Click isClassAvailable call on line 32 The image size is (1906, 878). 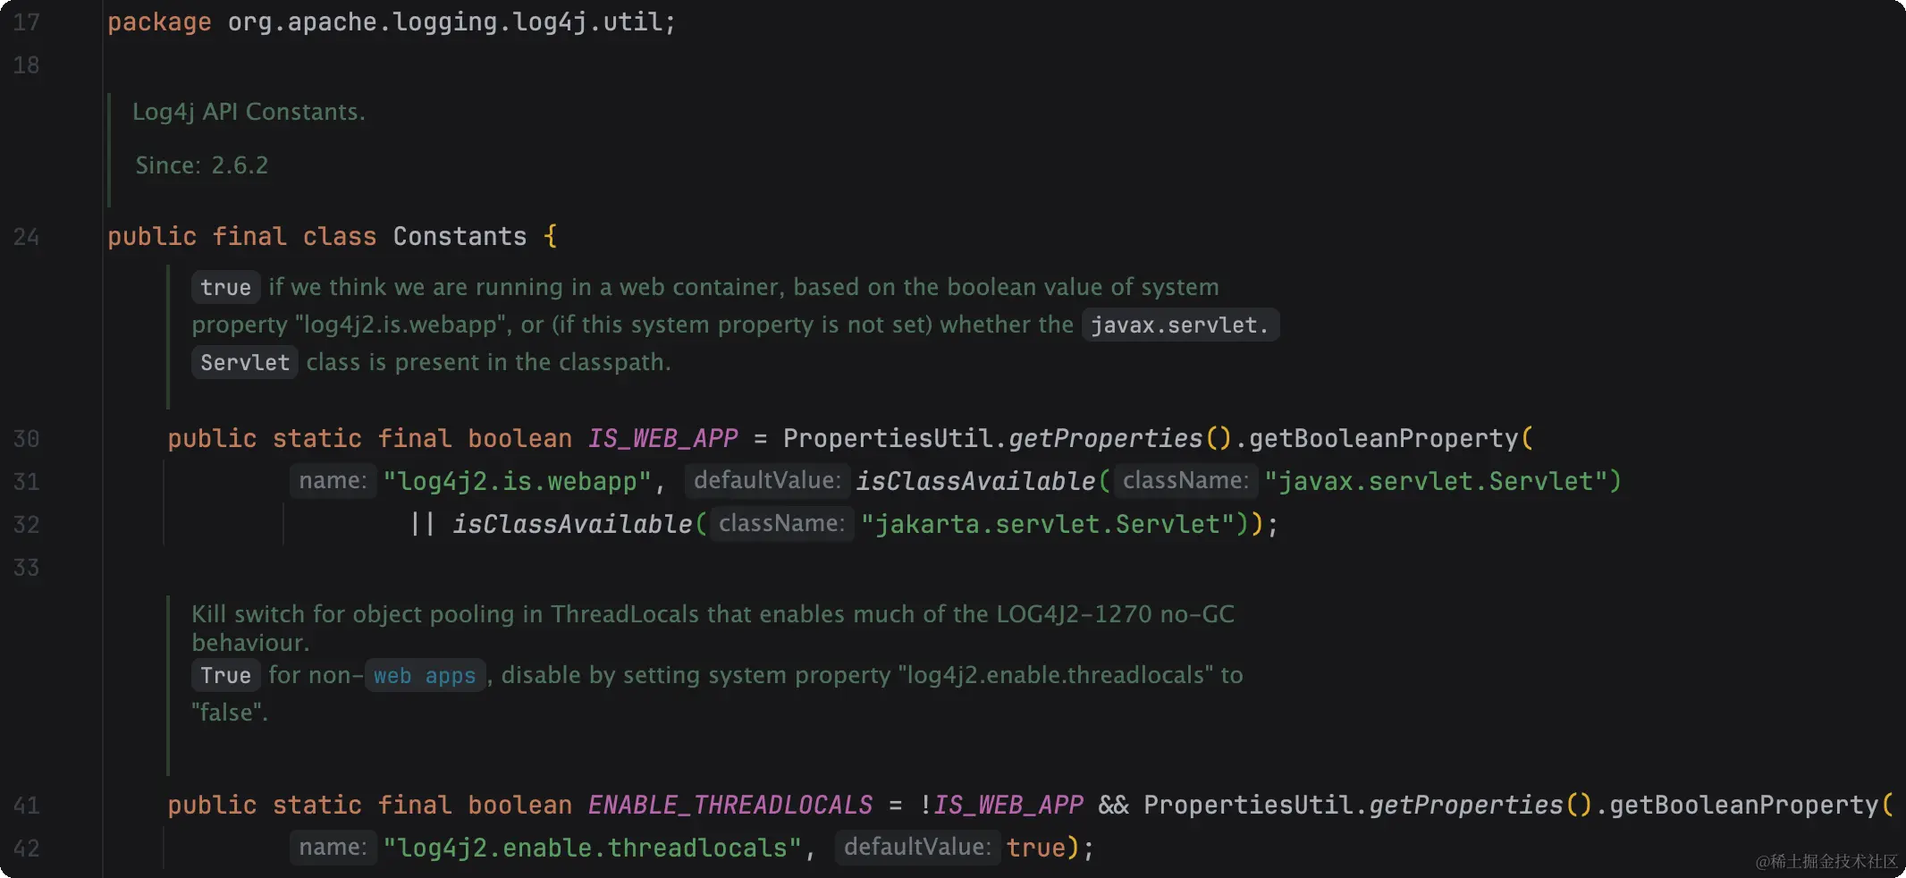[x=572, y=525]
